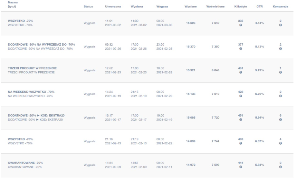Open TRZECI PRODUKT W PREZENCIE campaign
This screenshot has height=179, width=296.
(32, 68)
